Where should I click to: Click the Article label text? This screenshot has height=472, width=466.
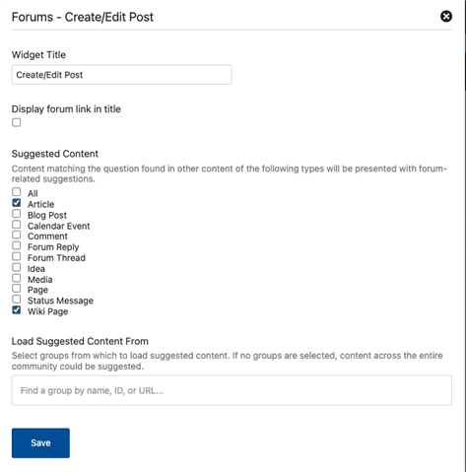click(x=40, y=204)
